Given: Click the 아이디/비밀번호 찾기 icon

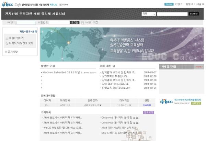Looking at the screenshot, I should coord(7,43).
